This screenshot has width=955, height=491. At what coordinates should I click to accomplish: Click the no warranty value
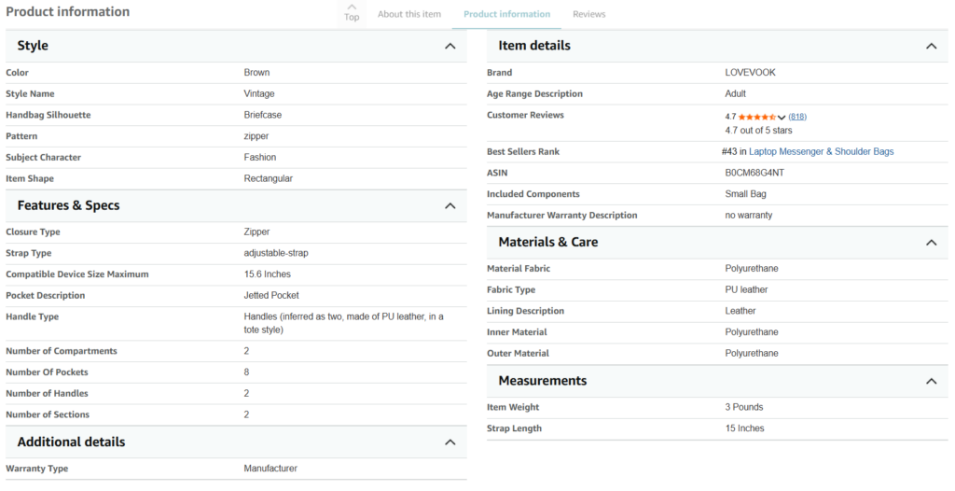(749, 216)
